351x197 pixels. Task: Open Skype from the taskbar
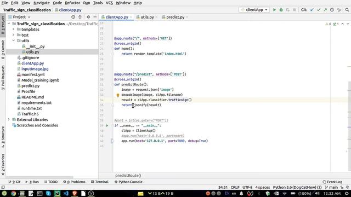(48, 193)
